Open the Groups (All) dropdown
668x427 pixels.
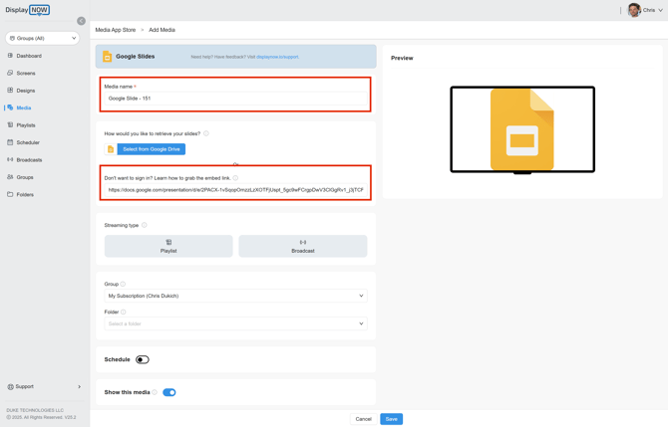[43, 38]
